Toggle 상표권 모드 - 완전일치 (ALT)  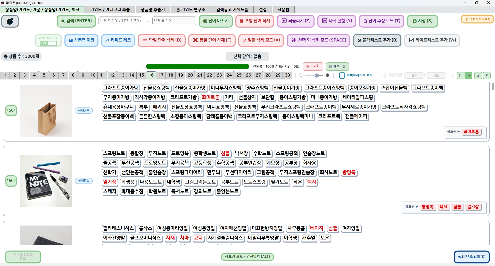coord(247,257)
